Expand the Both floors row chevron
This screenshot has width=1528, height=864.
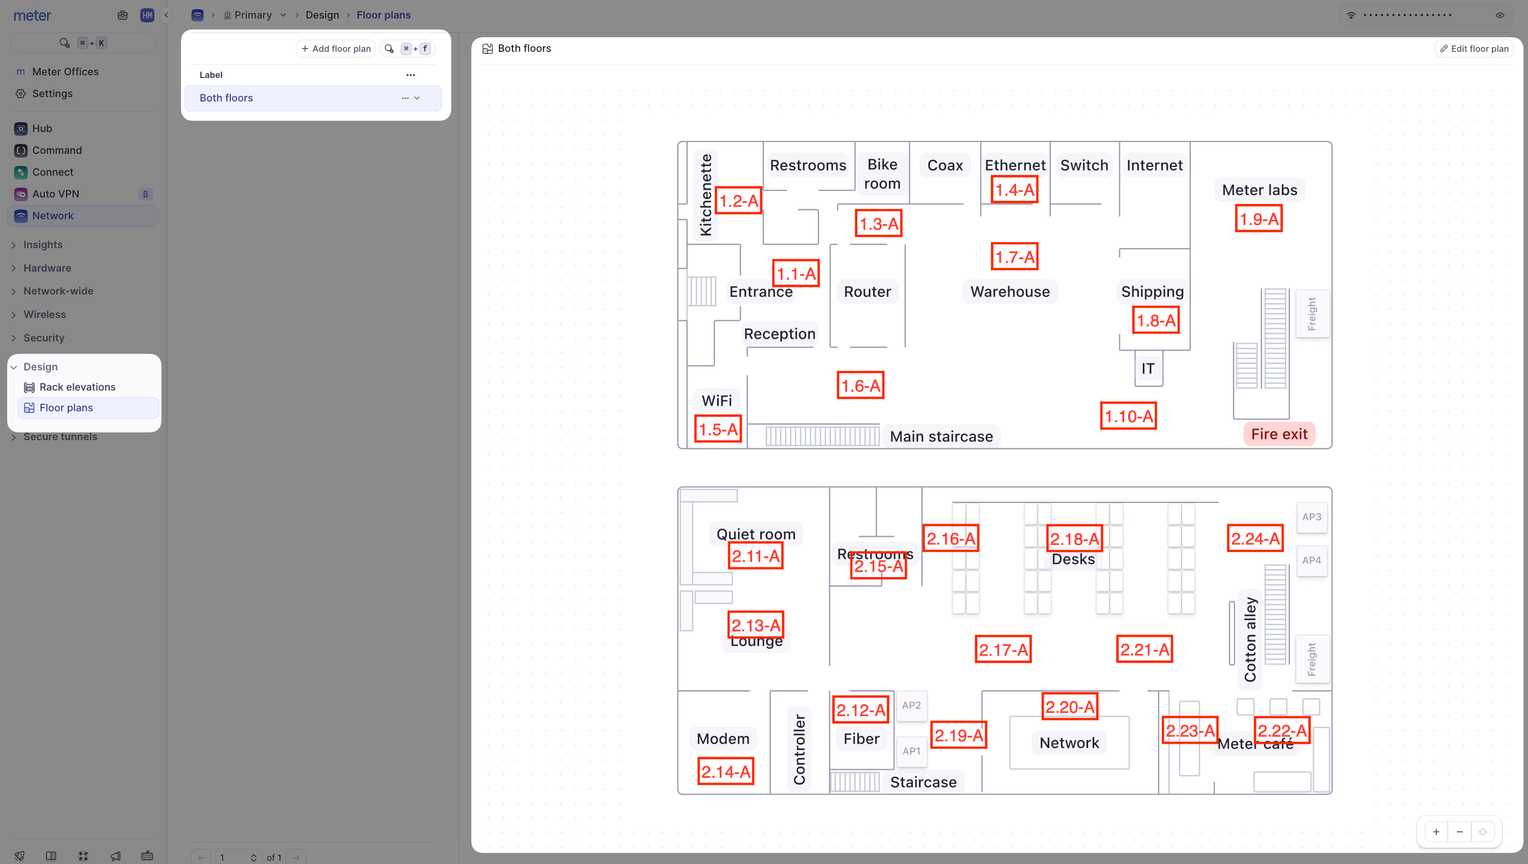click(417, 98)
